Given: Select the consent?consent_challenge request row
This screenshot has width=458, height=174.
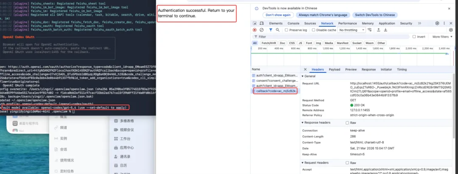Looking at the screenshot, I should tap(275, 80).
